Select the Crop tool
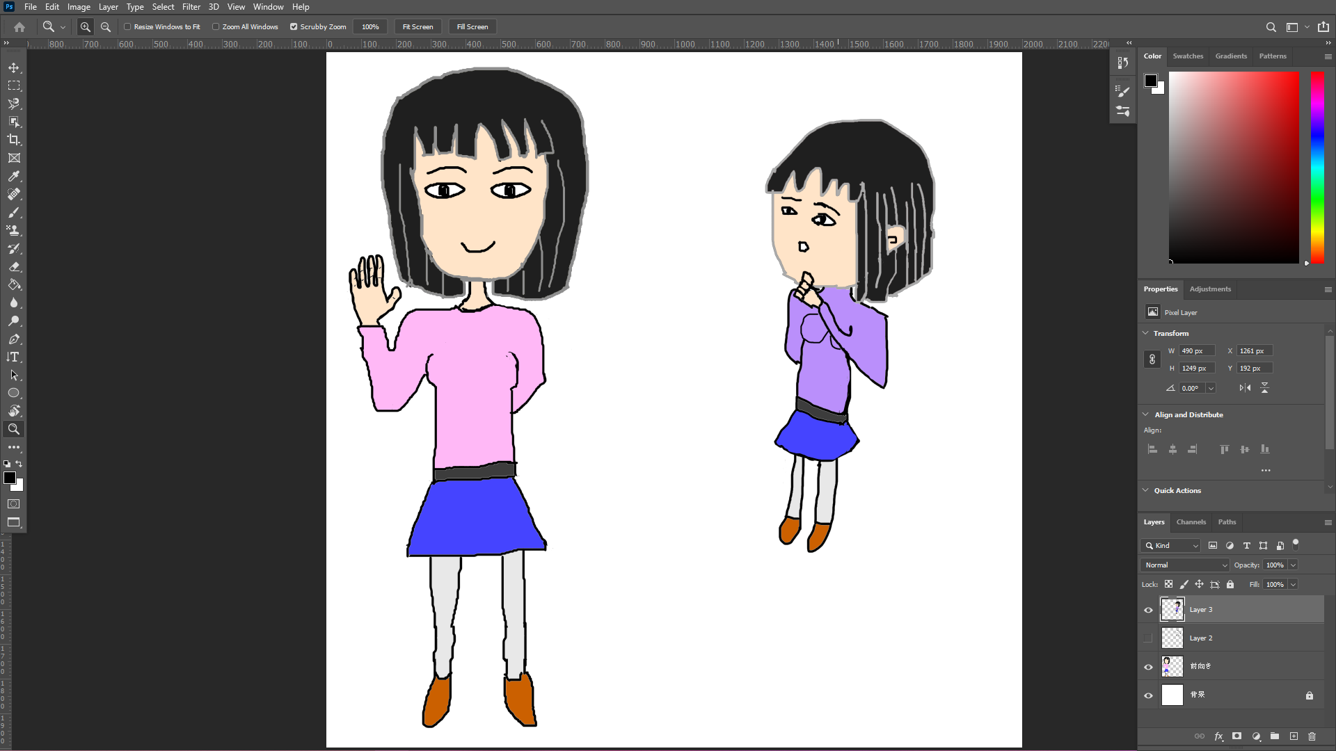 tap(14, 140)
